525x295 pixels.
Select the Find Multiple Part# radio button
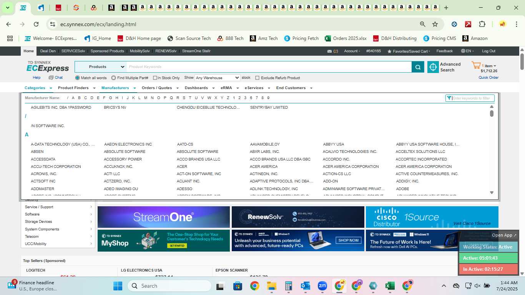[x=114, y=78]
